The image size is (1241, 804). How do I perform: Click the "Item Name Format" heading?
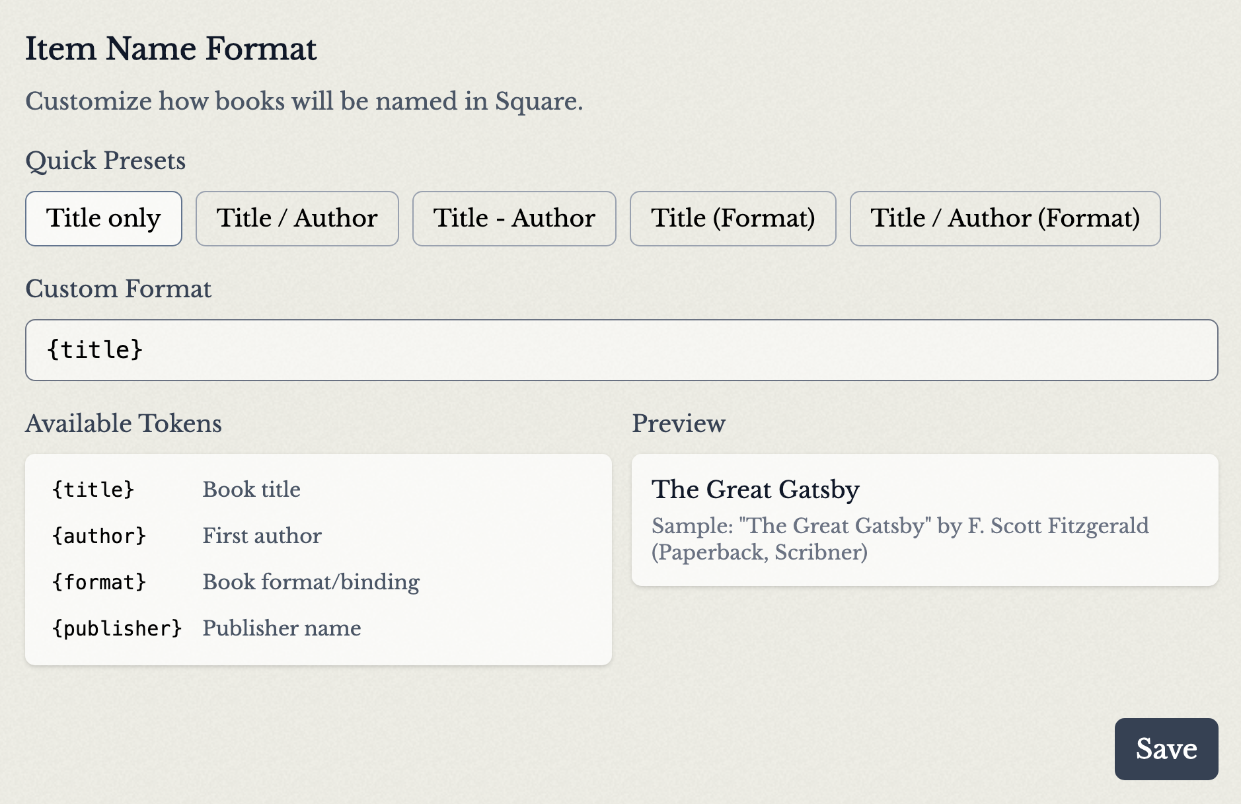172,48
